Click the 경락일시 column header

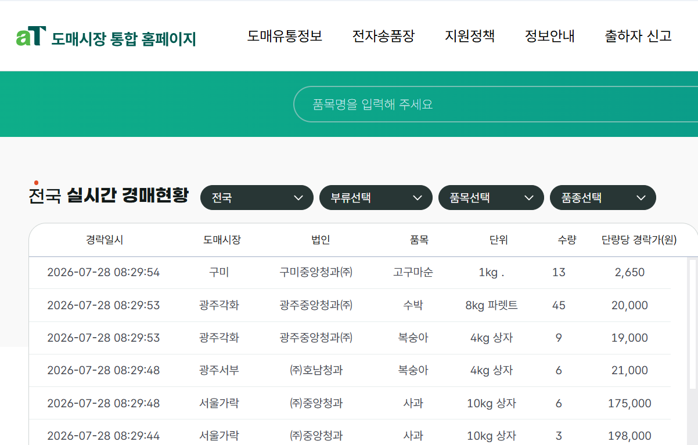point(105,240)
